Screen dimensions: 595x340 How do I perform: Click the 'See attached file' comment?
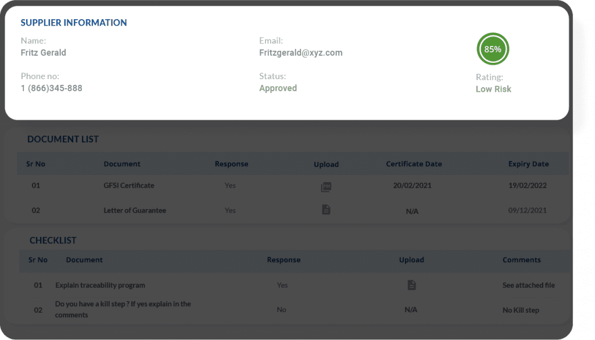pyautogui.click(x=528, y=285)
